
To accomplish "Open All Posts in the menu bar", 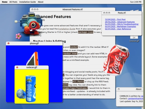I will pyautogui.click(x=13, y=2).
